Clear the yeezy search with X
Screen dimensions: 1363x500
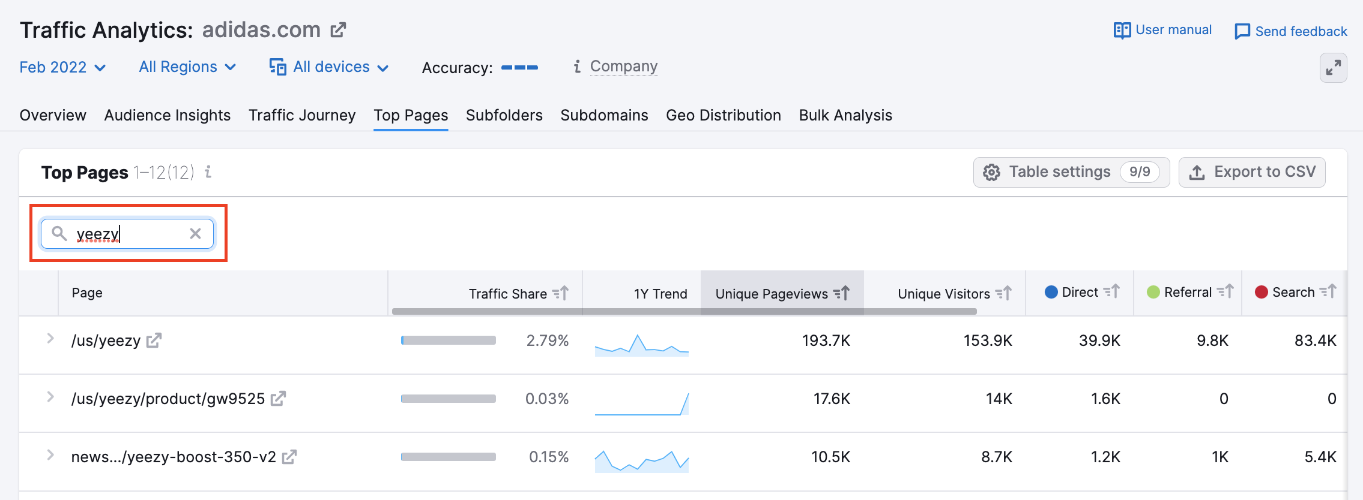(195, 234)
